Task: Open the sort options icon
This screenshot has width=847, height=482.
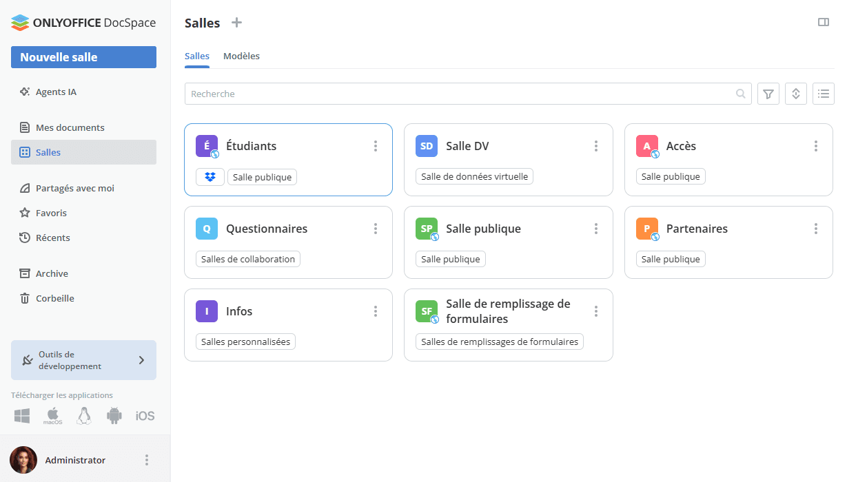Action: point(795,94)
